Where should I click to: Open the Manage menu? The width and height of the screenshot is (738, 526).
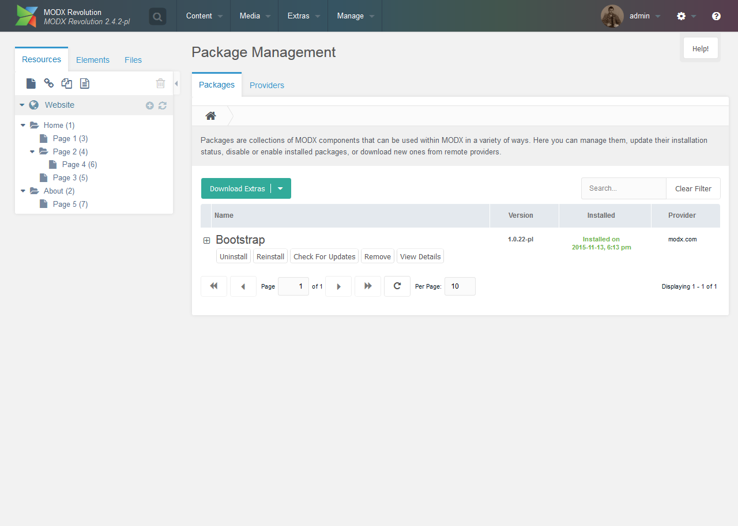(355, 16)
